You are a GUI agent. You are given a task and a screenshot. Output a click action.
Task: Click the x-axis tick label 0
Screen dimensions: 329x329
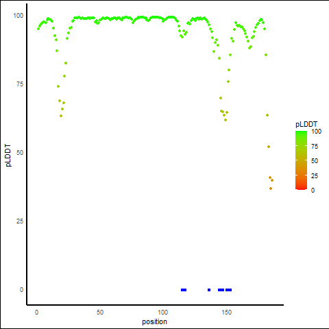[36, 313]
